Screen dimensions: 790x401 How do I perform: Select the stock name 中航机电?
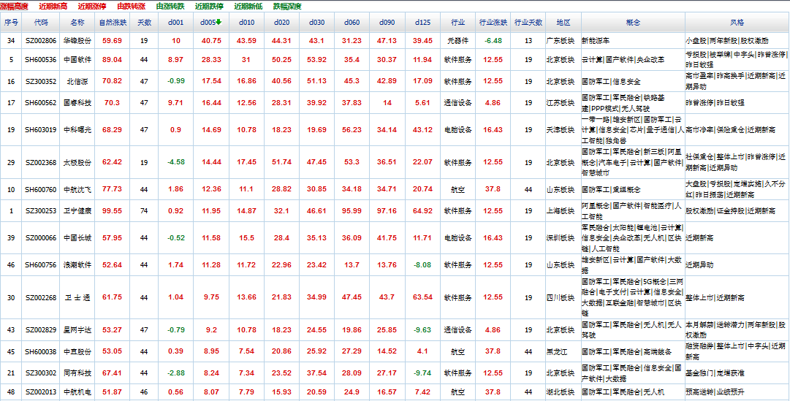coord(77,392)
